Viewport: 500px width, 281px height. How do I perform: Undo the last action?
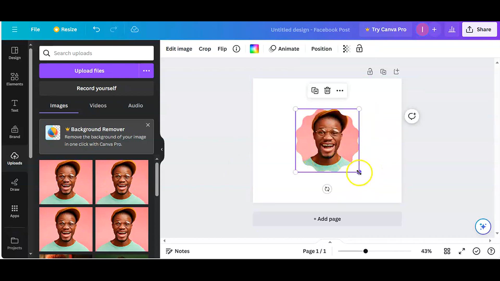click(x=97, y=29)
